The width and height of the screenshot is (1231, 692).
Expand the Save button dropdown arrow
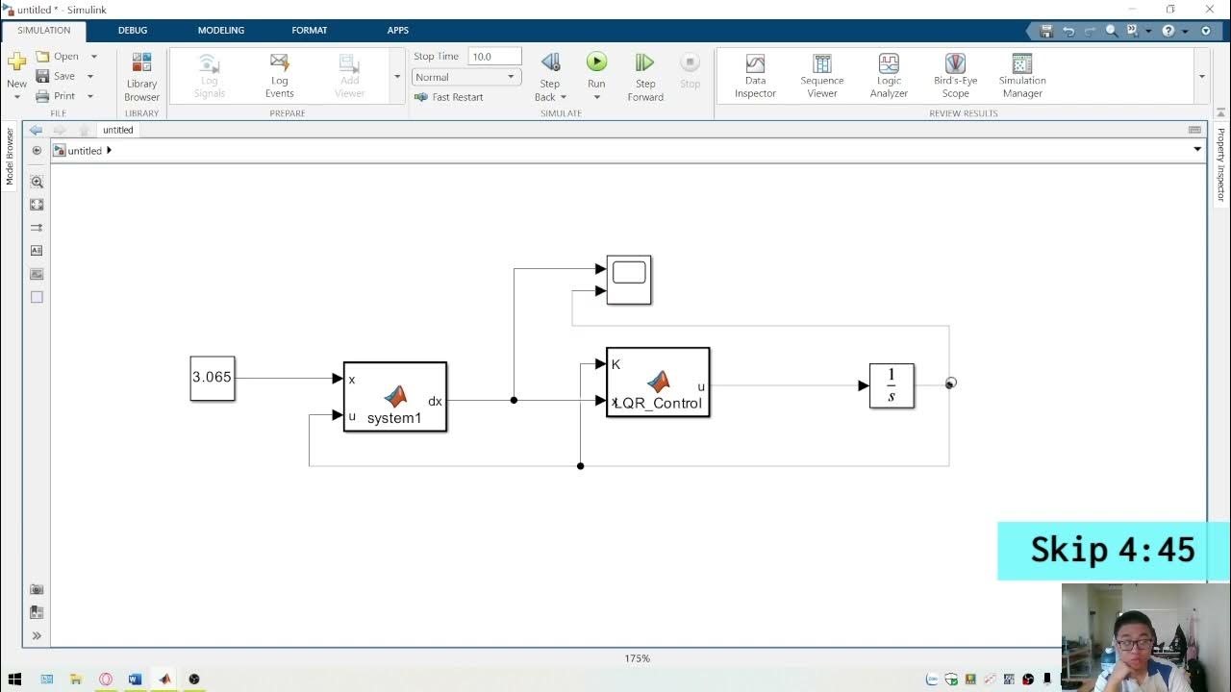click(x=90, y=76)
